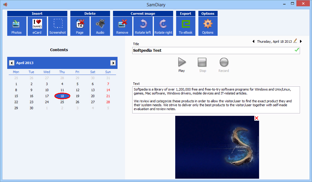312x182 pixels.
Task: Select April 7 in the calendar
Action: (108, 84)
